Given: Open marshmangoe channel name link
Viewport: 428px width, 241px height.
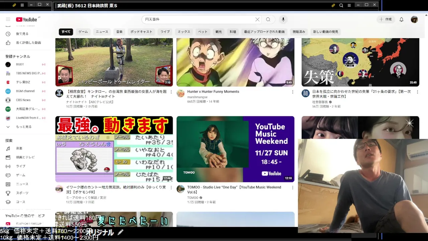Looking at the screenshot, I should pos(197,97).
